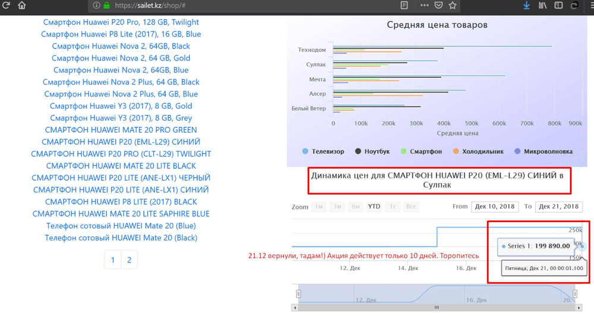Toggle the Ноутбук legend series
The image size is (594, 317).
point(372,151)
